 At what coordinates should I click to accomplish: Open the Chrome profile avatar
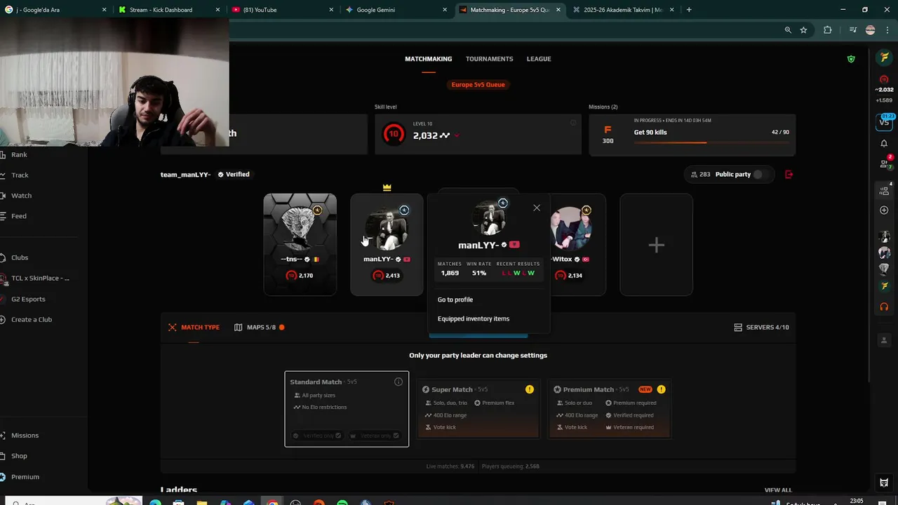pyautogui.click(x=871, y=30)
